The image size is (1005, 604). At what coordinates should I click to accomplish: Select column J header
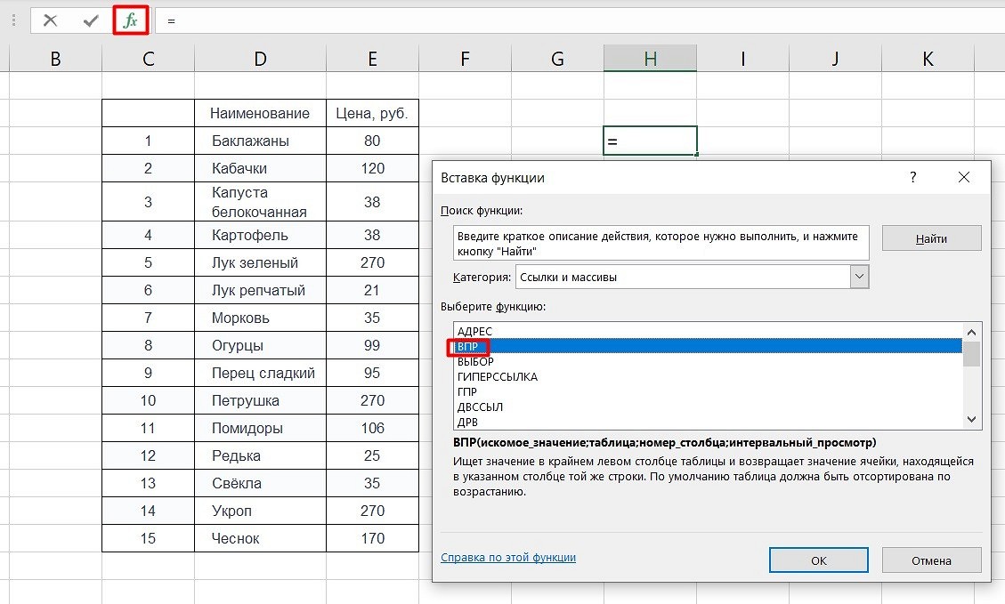835,59
